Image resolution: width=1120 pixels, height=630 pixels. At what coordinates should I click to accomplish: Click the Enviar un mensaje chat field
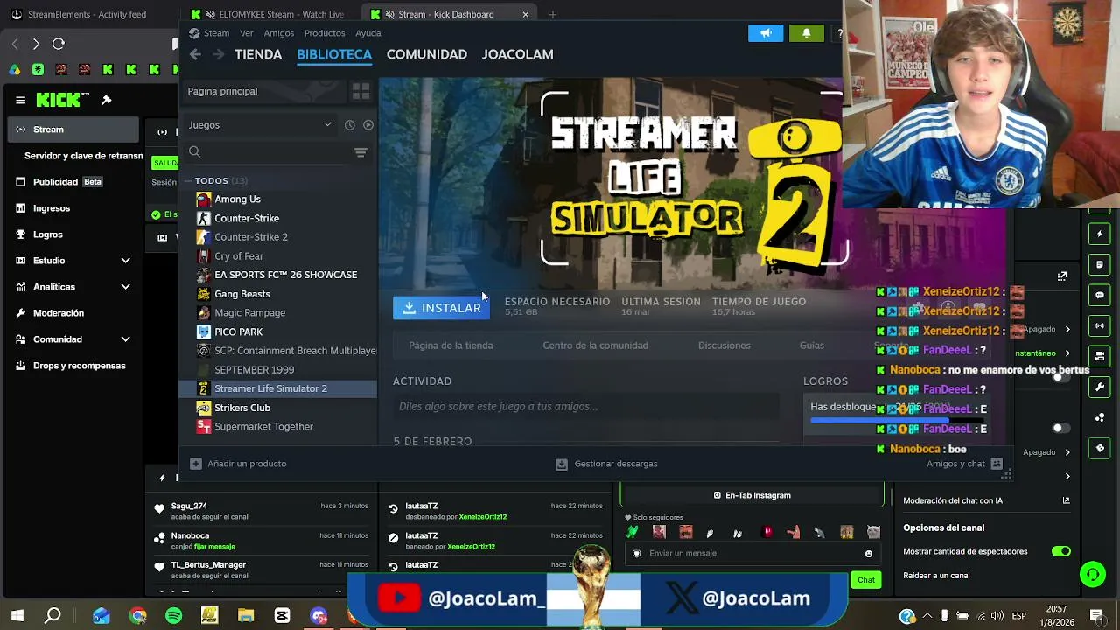pos(752,554)
